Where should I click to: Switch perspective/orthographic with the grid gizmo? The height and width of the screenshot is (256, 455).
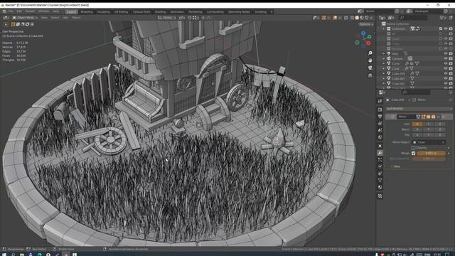(370, 75)
